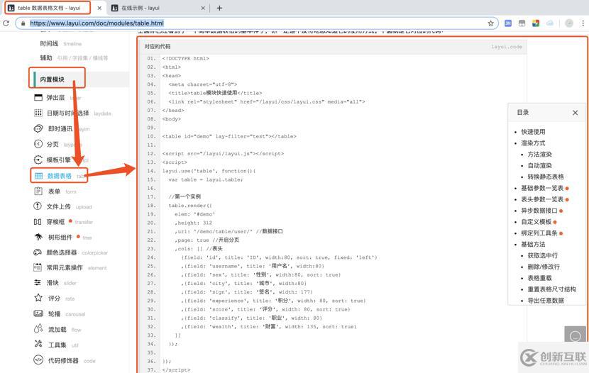Click the 滑块 slider icon
This screenshot has height=373, width=589.
[38, 282]
